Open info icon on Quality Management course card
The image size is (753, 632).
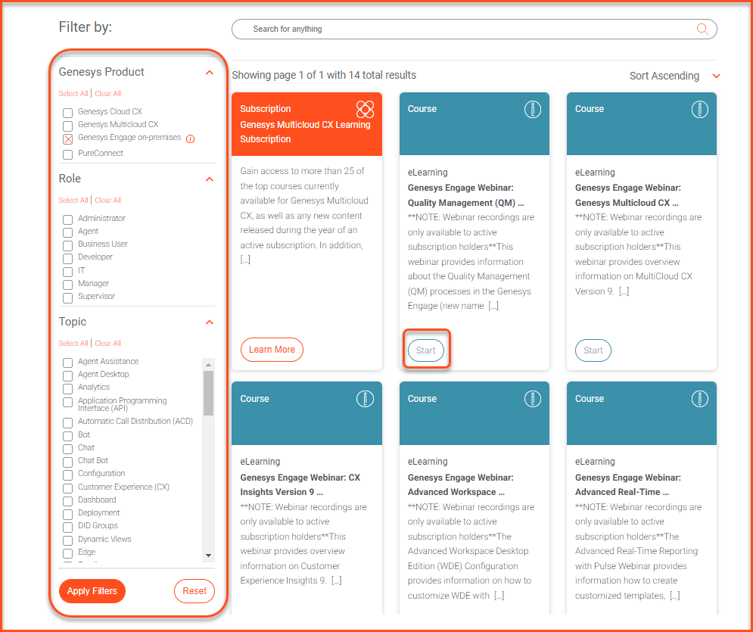click(532, 110)
